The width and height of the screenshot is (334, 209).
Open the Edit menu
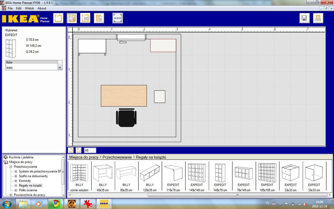pos(19,8)
